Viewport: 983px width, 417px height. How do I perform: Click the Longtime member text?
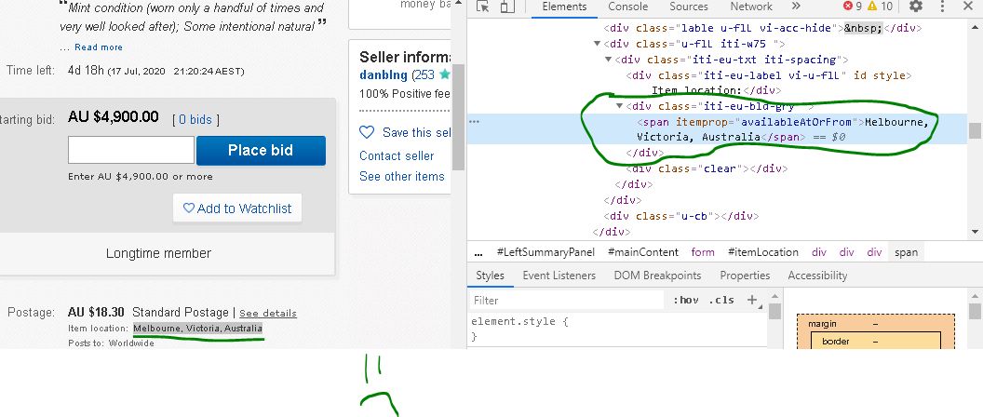pyautogui.click(x=158, y=253)
